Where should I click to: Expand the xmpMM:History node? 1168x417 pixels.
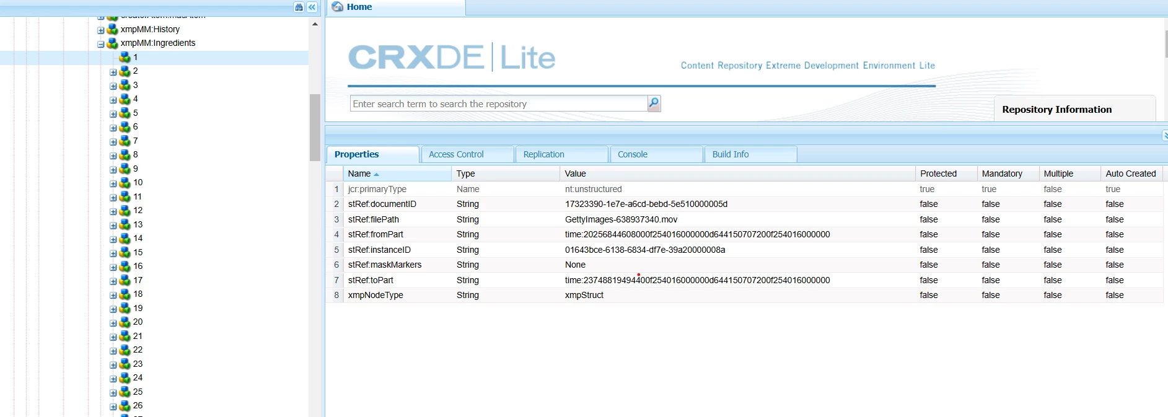point(100,30)
